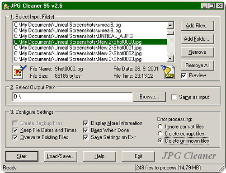
Task: Click the Add Folder button
Action: [197, 39]
